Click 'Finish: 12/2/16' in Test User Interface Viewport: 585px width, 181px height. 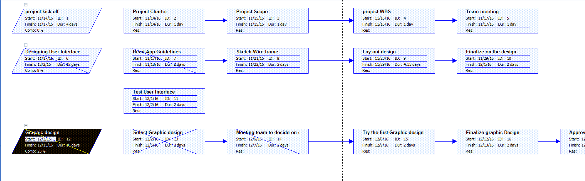[145, 105]
